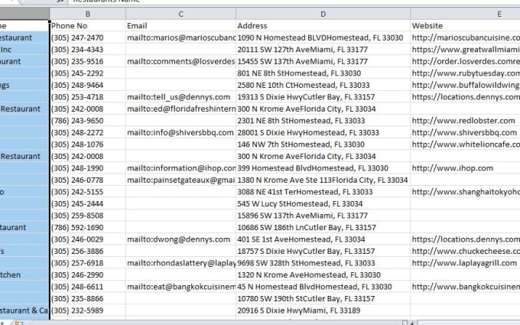Select phone cell (305) 245-2292

pyautogui.click(x=87, y=73)
